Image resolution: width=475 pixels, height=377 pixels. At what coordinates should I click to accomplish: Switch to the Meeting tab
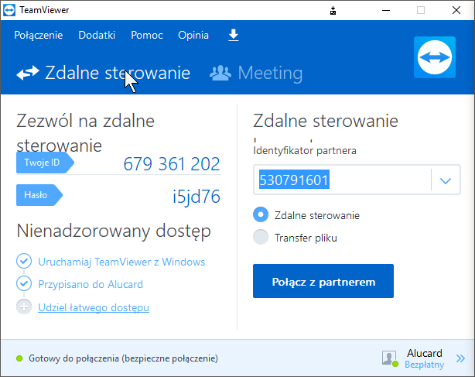257,74
